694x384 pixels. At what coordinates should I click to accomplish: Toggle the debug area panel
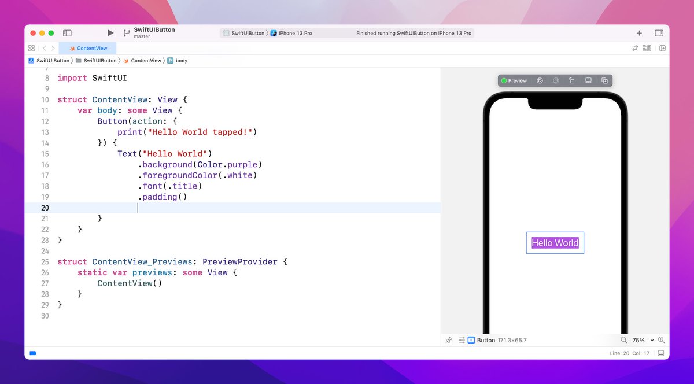(661, 353)
